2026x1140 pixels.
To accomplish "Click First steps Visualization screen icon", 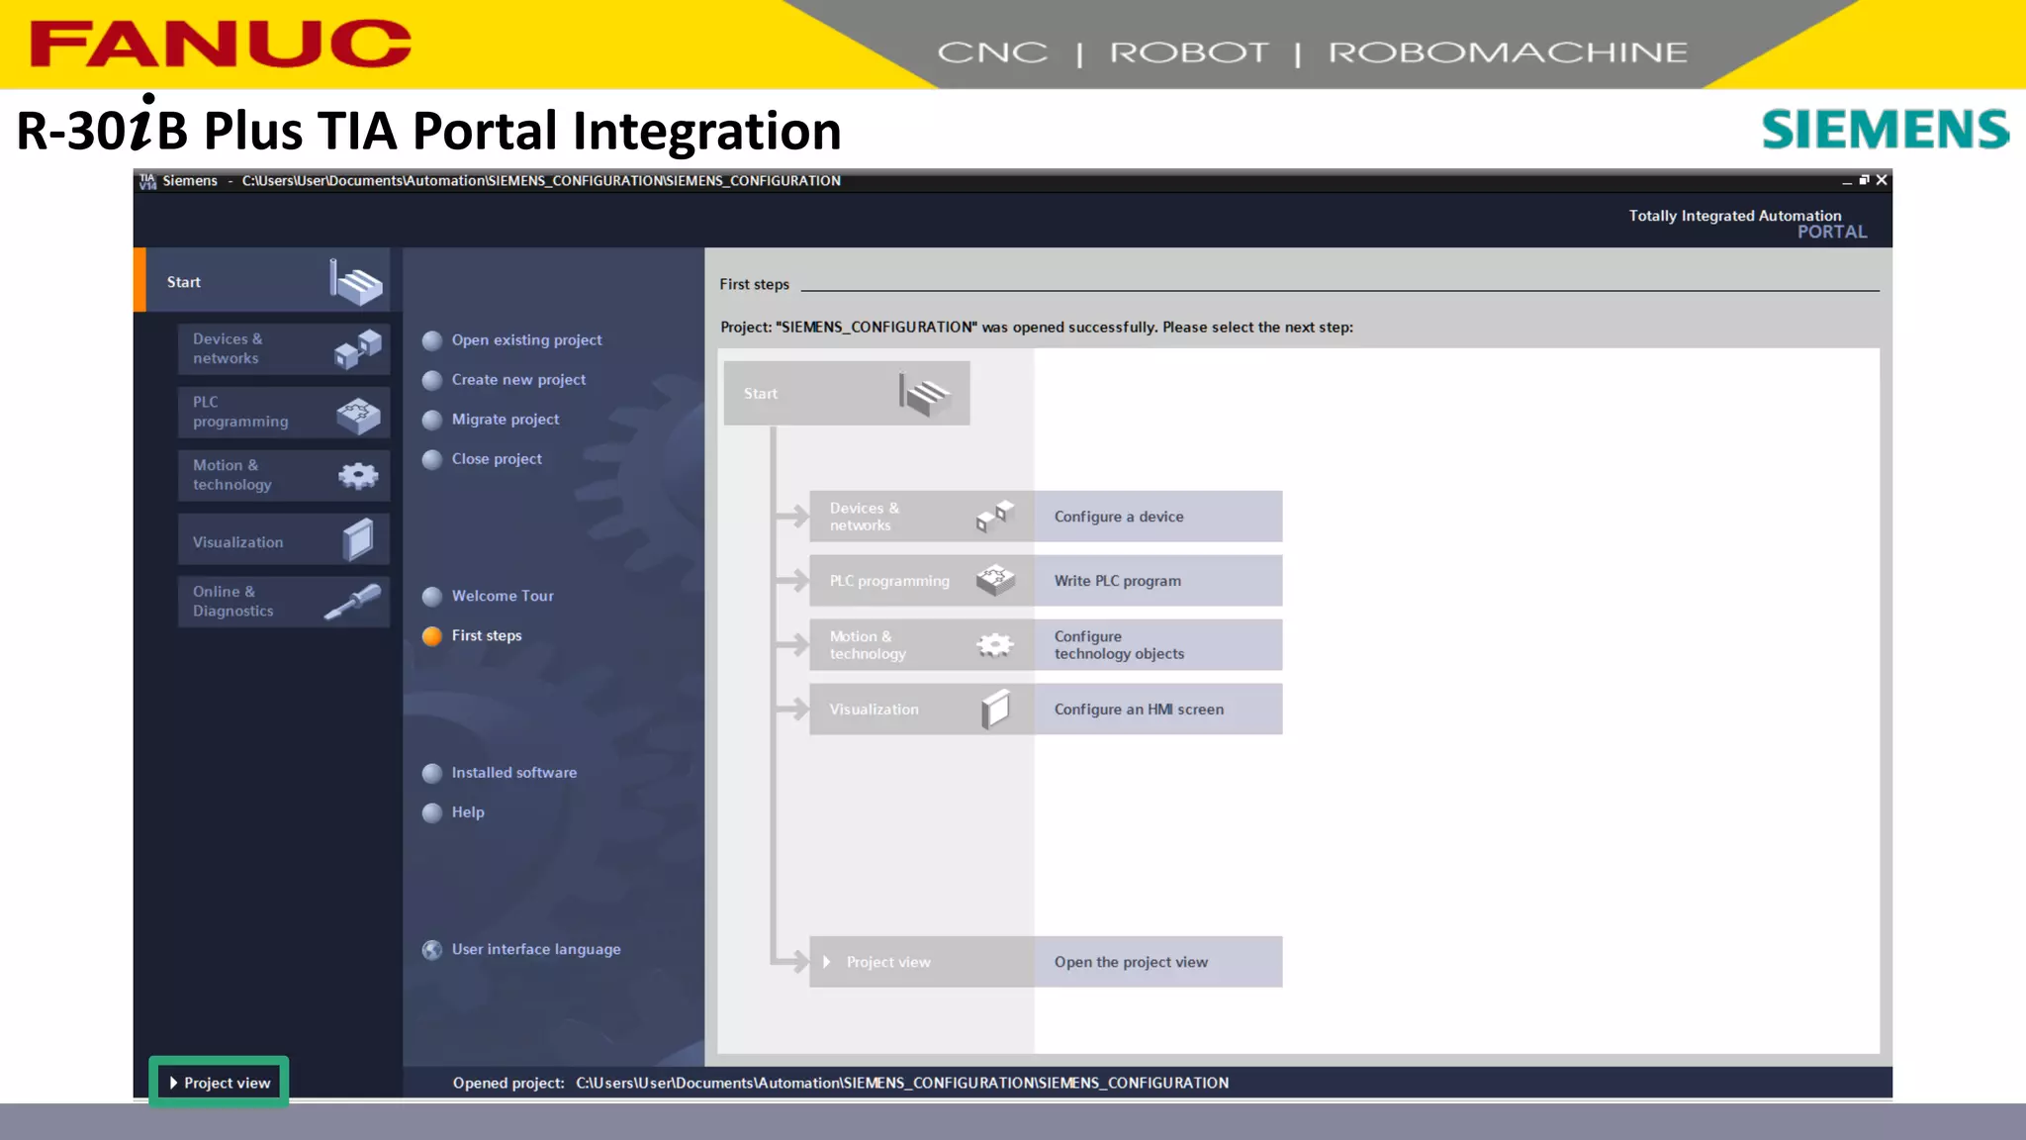I will point(995,709).
